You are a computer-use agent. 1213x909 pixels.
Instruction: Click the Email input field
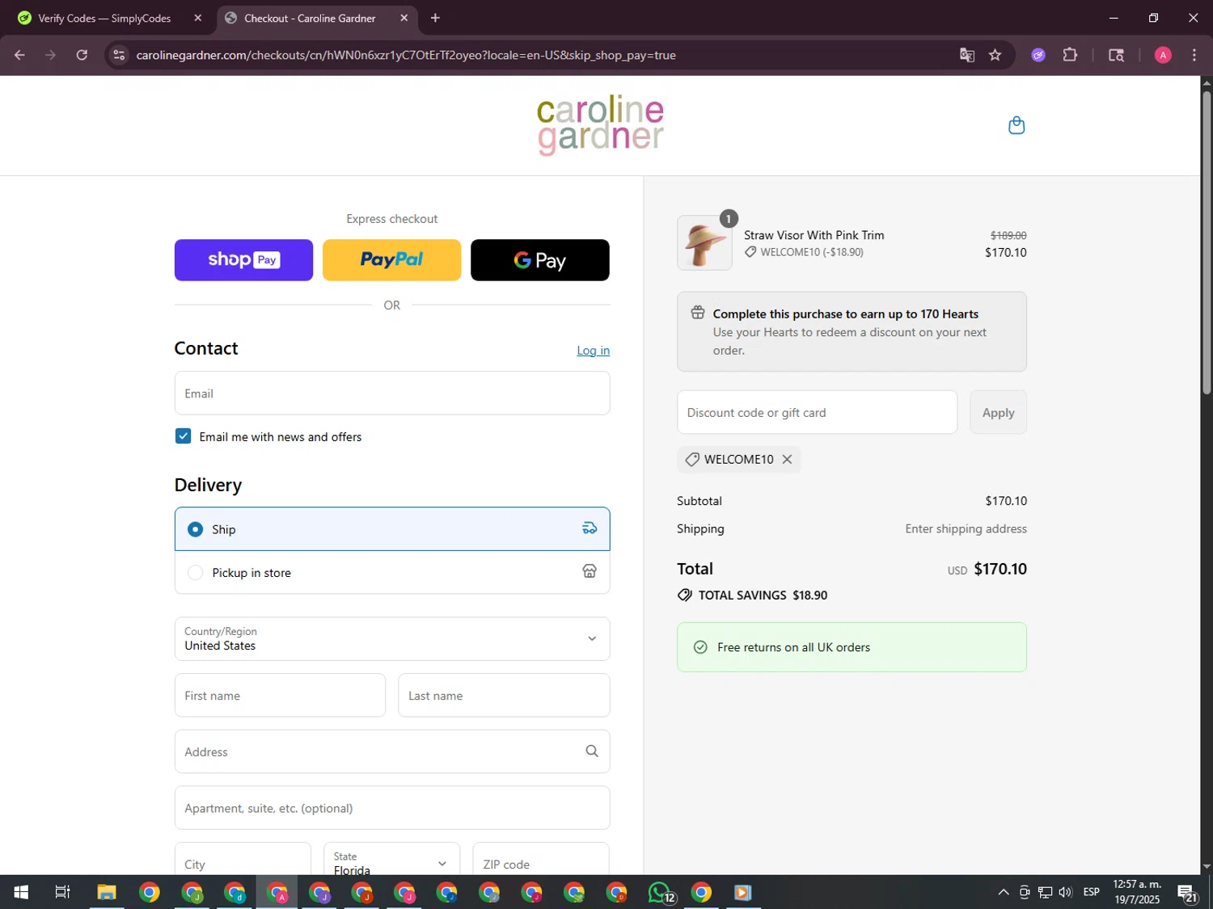(392, 393)
